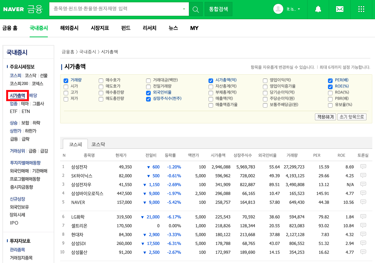Open the apps grid icon
Image resolution: width=375 pixels, height=263 pixels.
(x=361, y=9)
